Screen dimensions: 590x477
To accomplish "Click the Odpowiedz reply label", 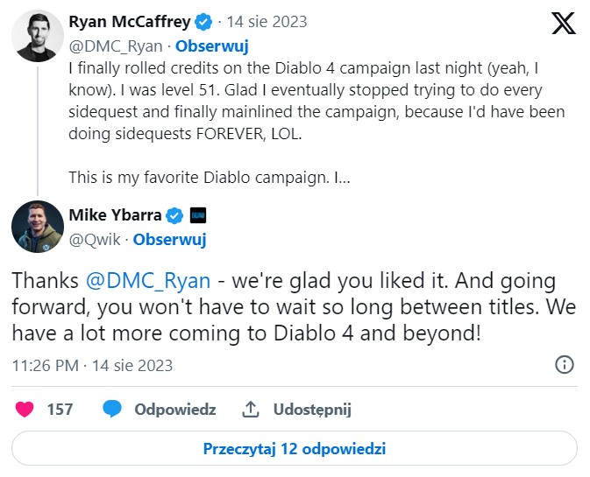I will pyautogui.click(x=174, y=409).
